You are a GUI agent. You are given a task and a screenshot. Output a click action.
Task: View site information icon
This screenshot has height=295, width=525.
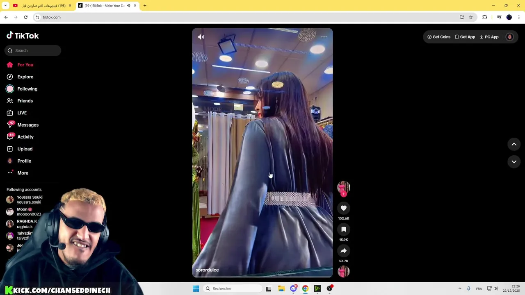click(x=37, y=17)
